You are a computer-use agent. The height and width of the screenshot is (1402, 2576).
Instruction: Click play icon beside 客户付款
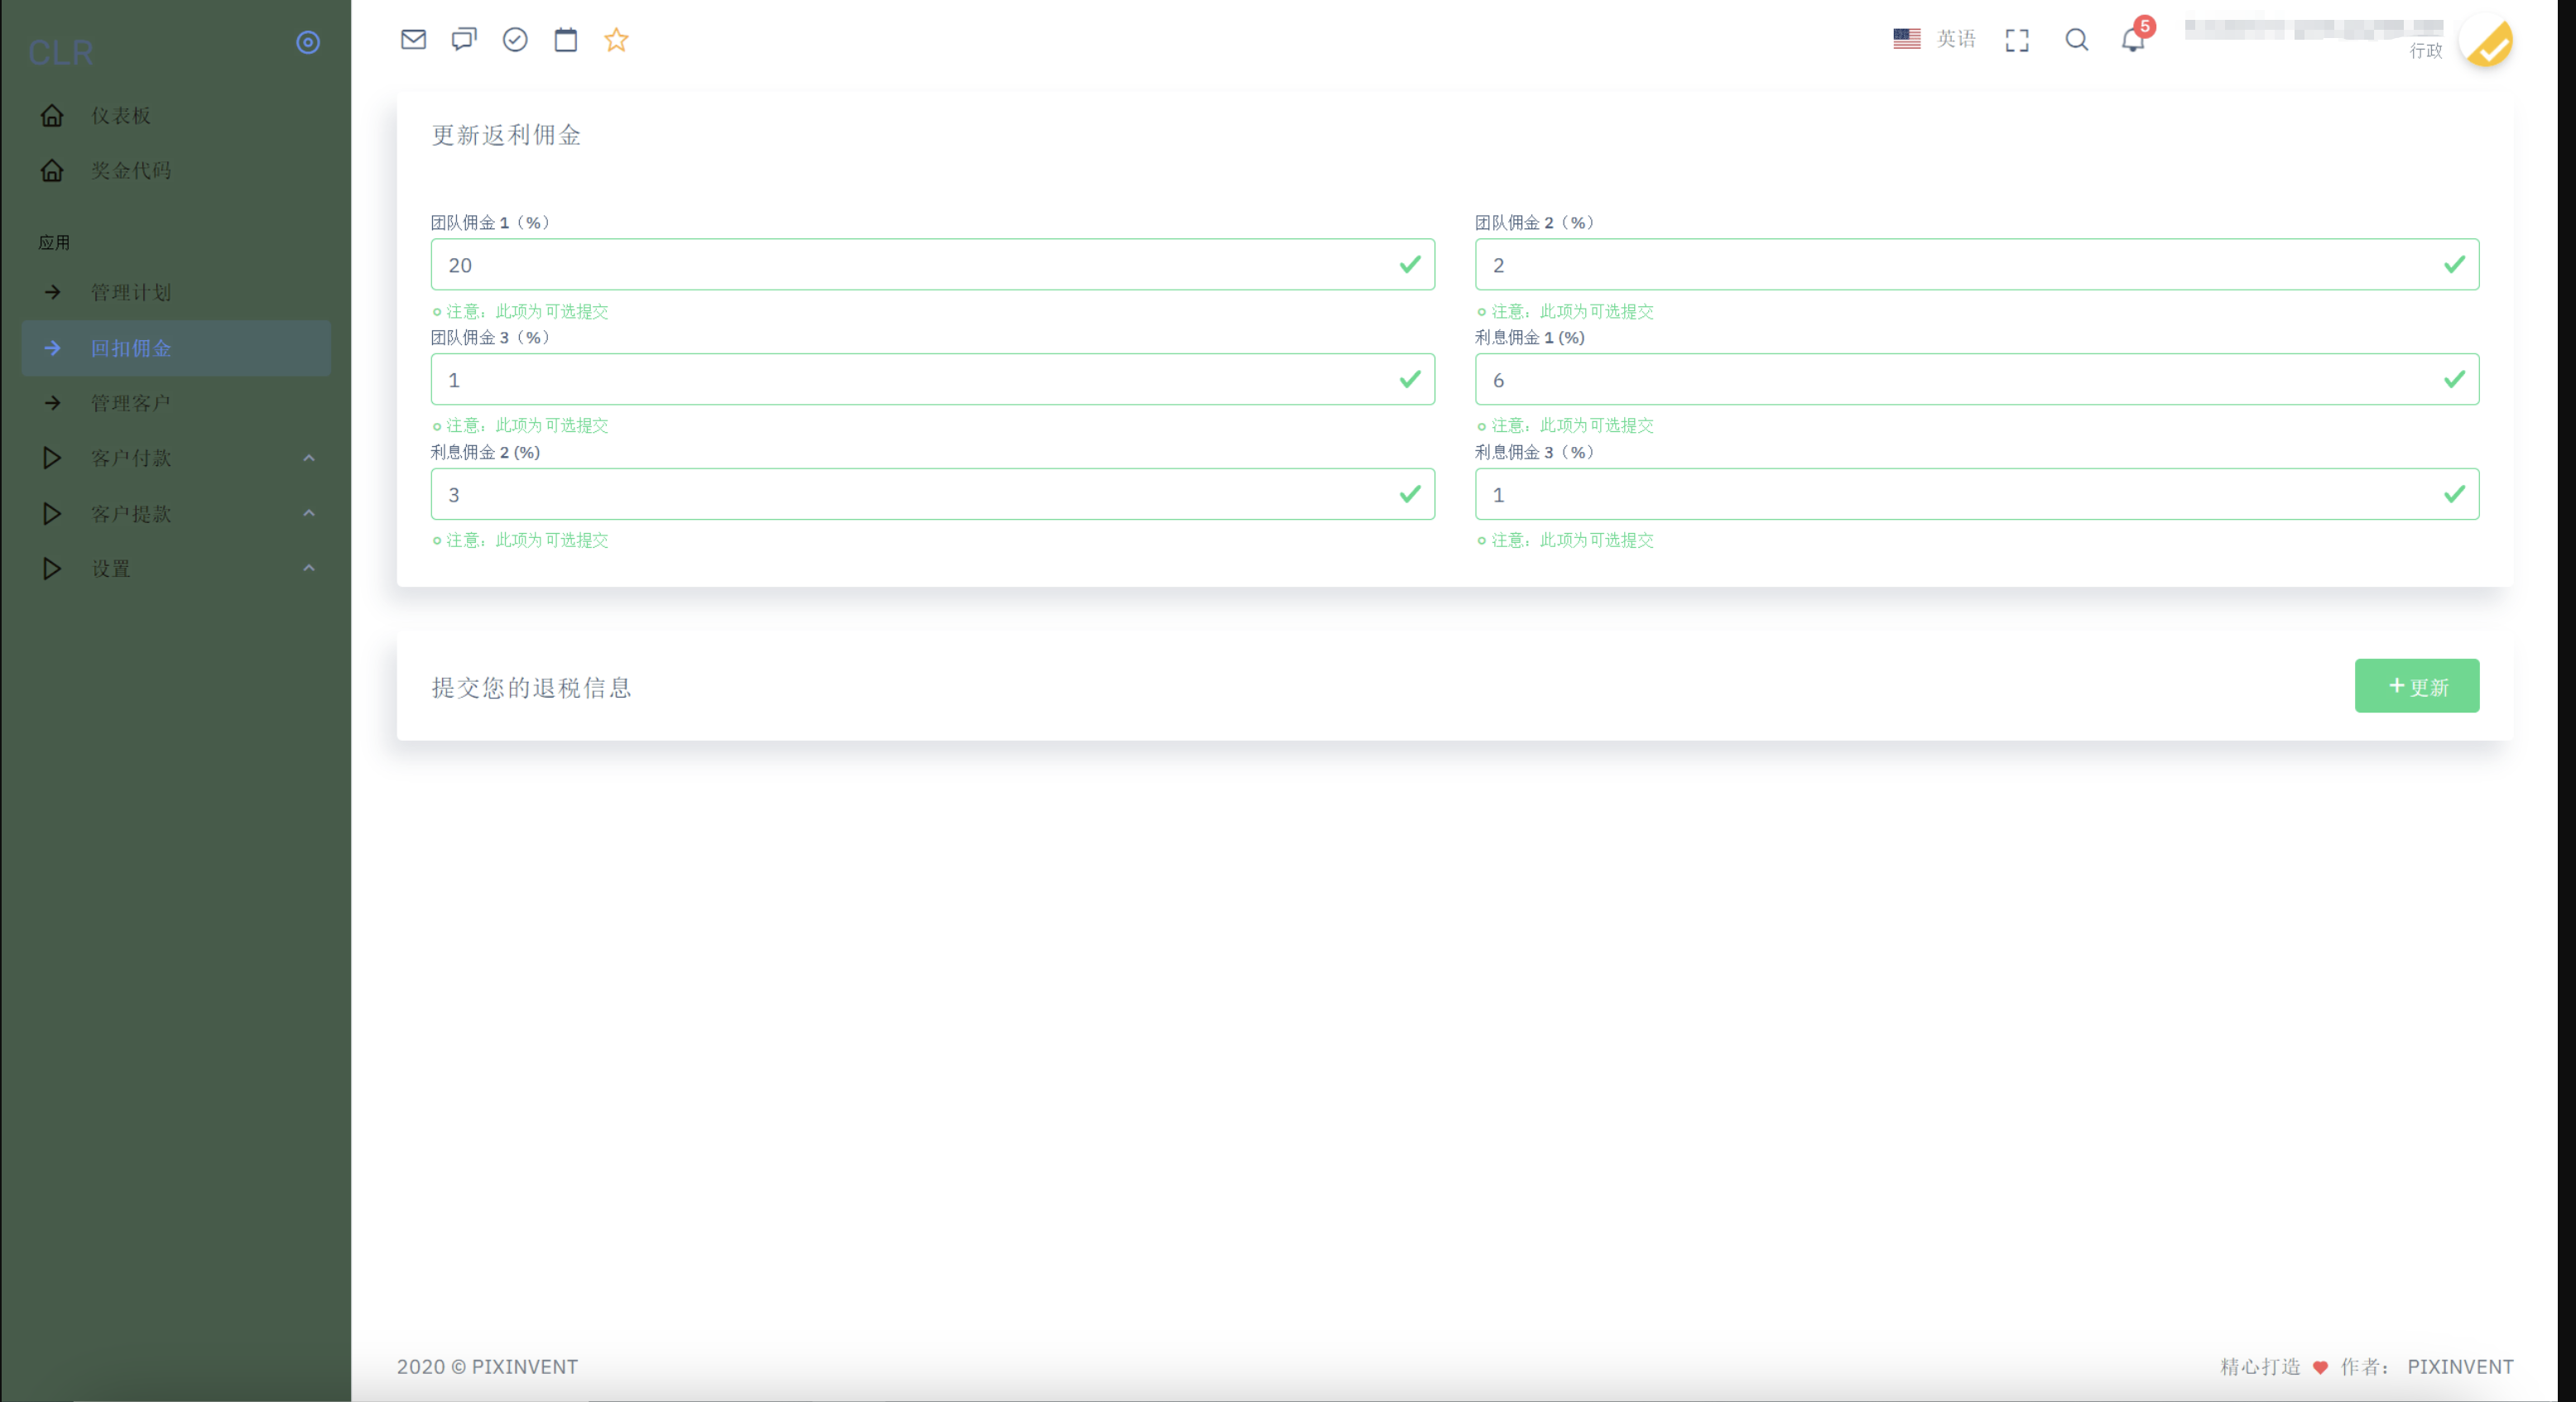52,458
